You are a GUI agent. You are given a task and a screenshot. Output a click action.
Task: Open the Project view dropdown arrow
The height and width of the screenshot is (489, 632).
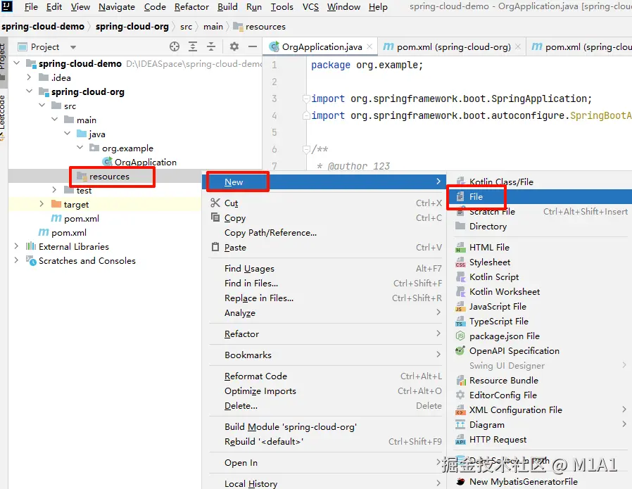pyautogui.click(x=73, y=47)
